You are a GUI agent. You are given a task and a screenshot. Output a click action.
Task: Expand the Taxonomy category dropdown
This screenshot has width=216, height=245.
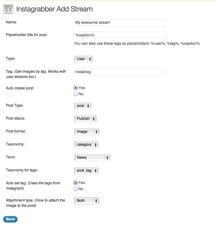(x=86, y=145)
